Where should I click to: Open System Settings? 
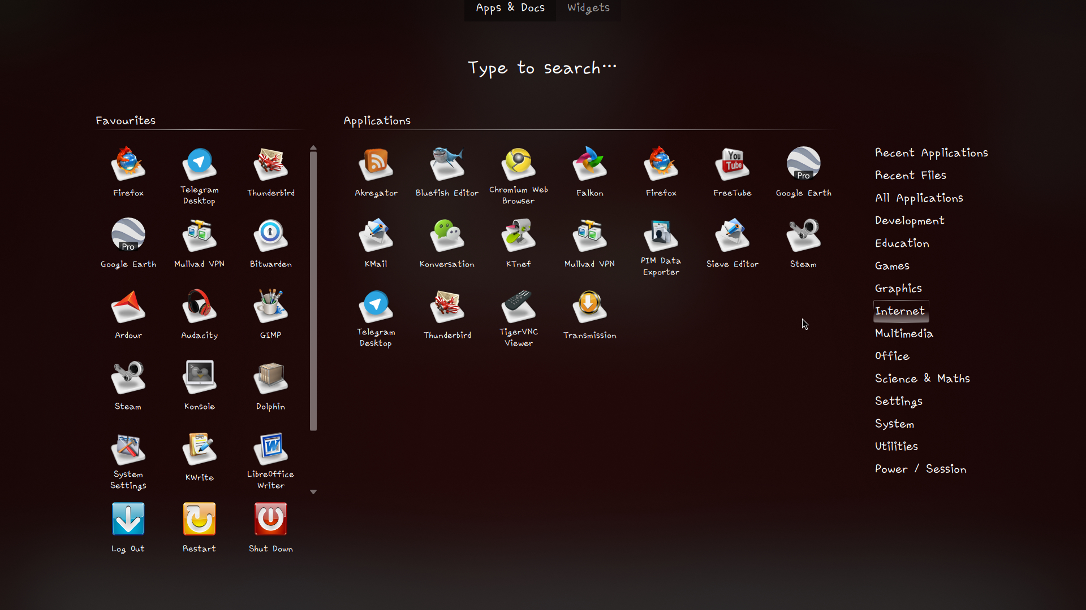[128, 460]
